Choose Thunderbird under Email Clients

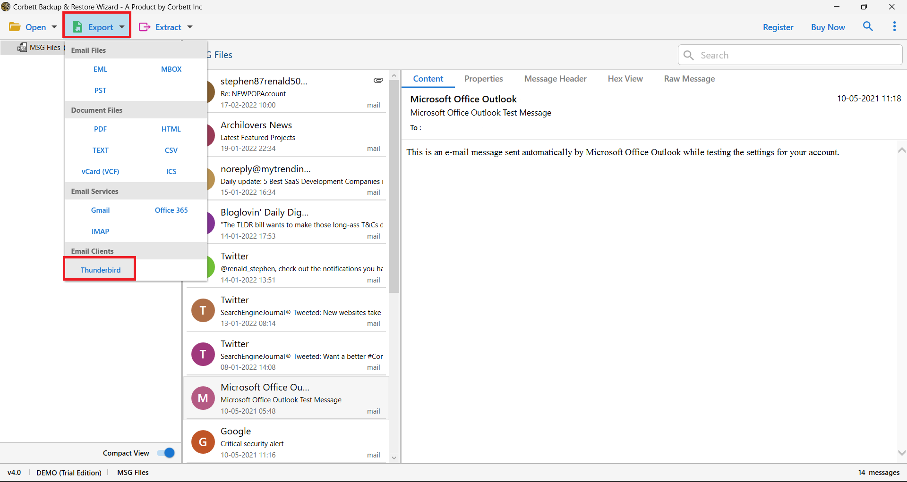[x=100, y=270]
